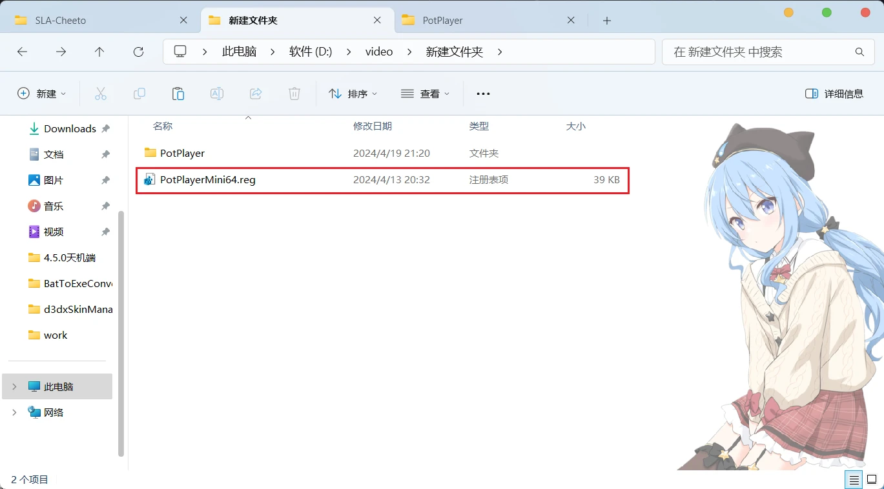Switch to large thumbnails view icon
884x489 pixels.
(x=871, y=479)
